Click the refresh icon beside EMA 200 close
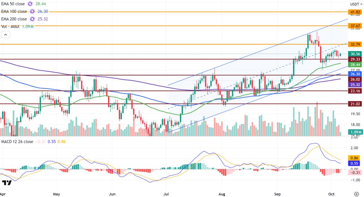The width and height of the screenshot is (364, 197). point(32,19)
